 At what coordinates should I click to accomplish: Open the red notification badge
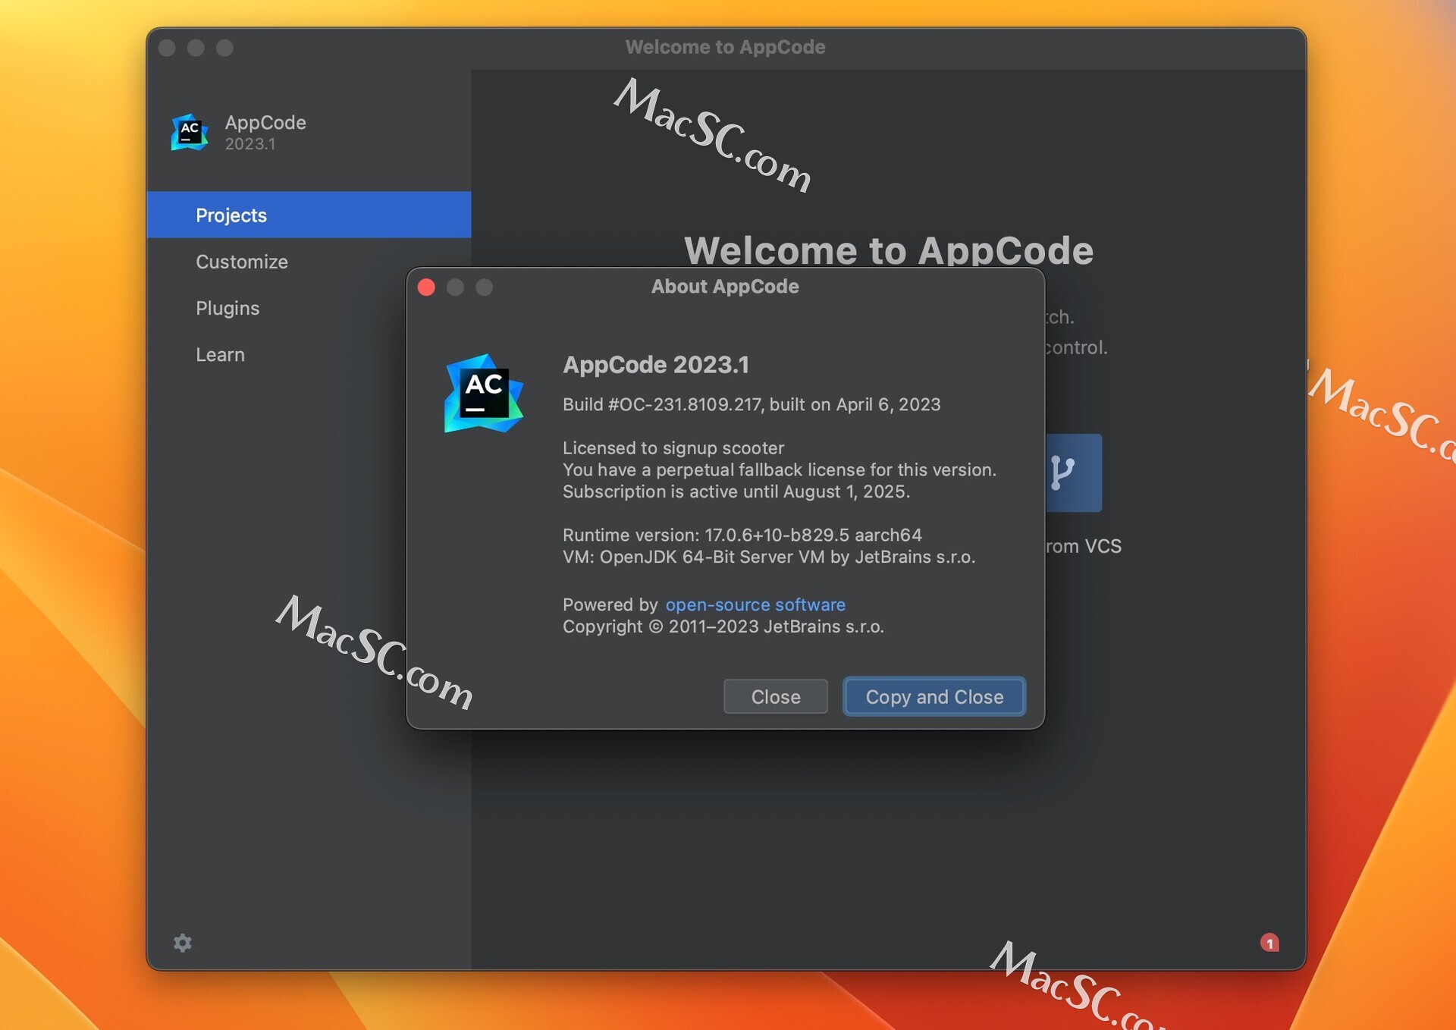tap(1269, 943)
